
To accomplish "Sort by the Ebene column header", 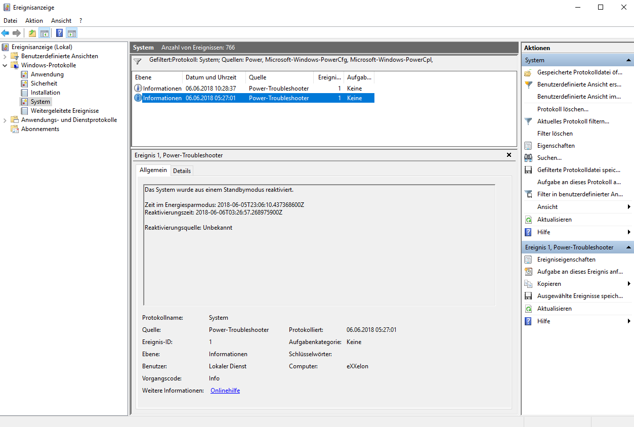I will point(157,77).
